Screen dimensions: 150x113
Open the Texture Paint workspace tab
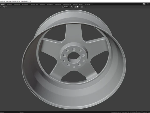tap(34, 4)
